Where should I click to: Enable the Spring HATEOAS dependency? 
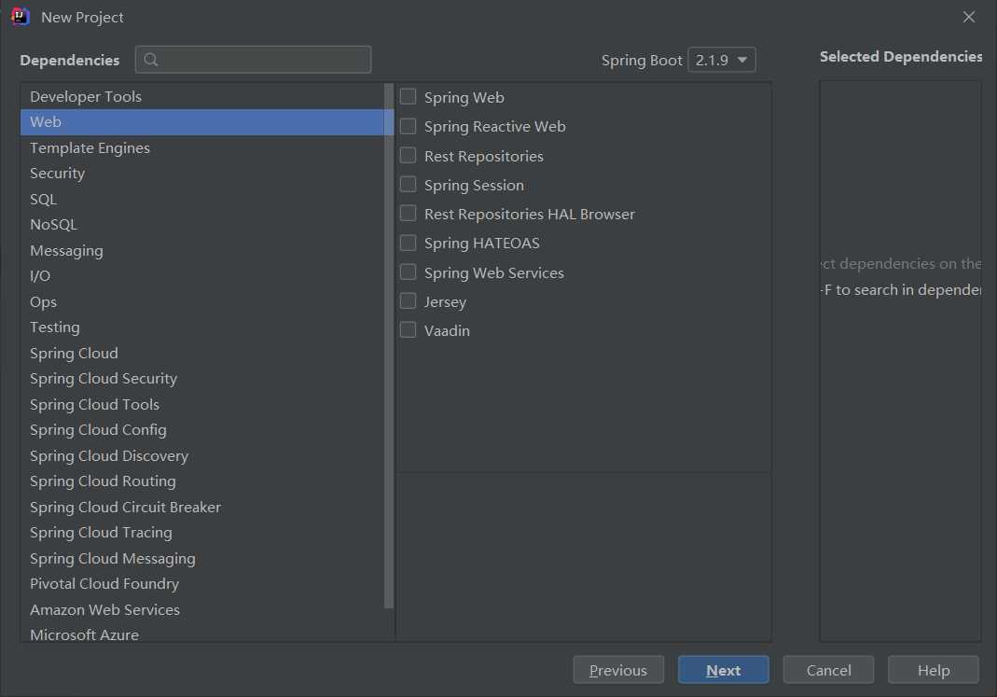coord(408,243)
